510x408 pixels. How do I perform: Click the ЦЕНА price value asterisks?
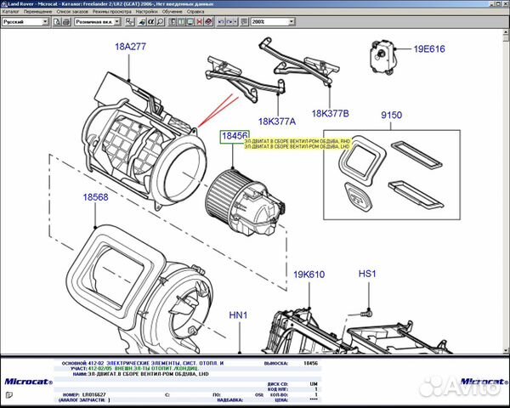pos(314,399)
